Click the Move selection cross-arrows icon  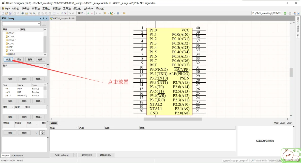point(58,13)
